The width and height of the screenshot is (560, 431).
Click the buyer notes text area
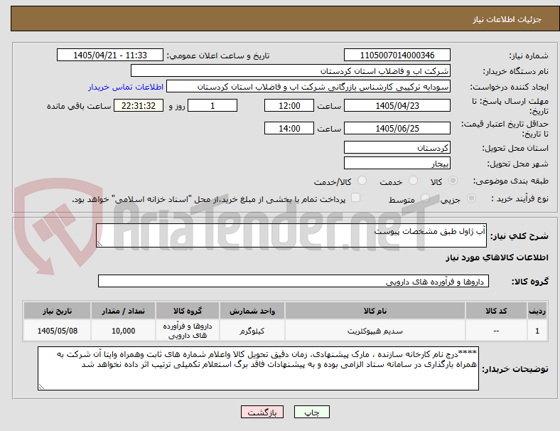258,368
